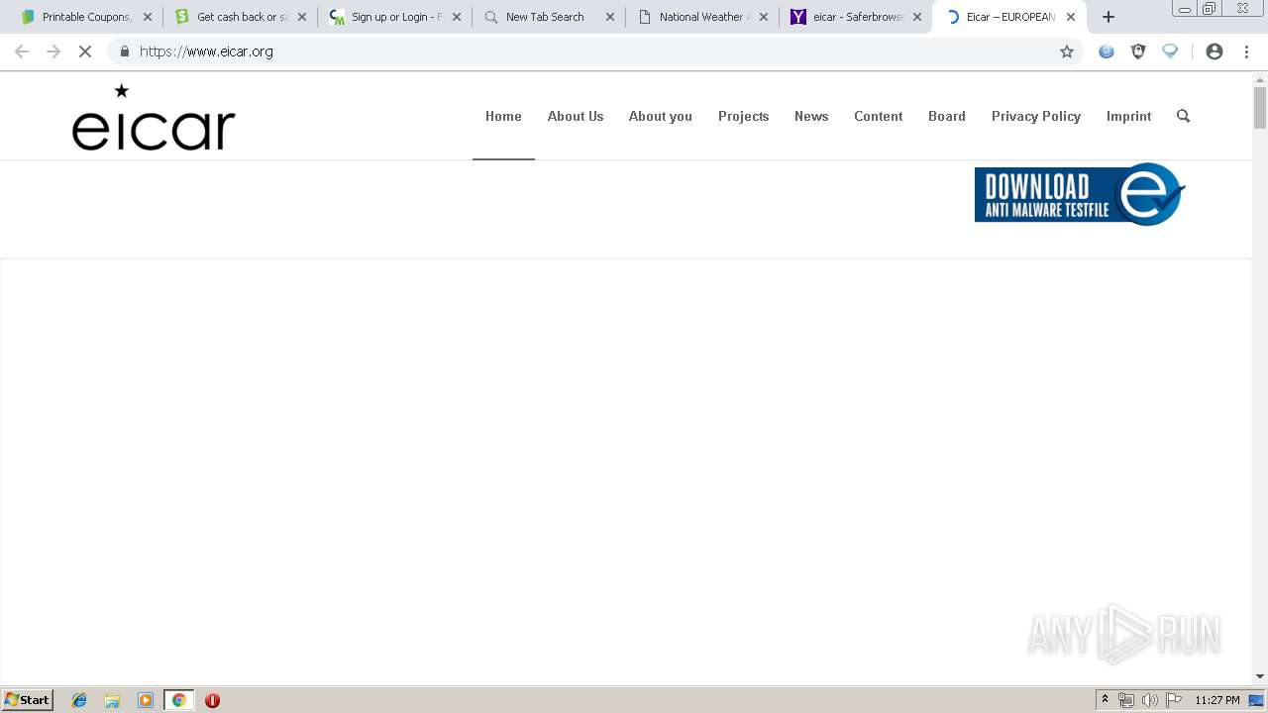This screenshot has height=713, width=1268.
Task: Open the media player taskbar icon
Action: click(146, 700)
